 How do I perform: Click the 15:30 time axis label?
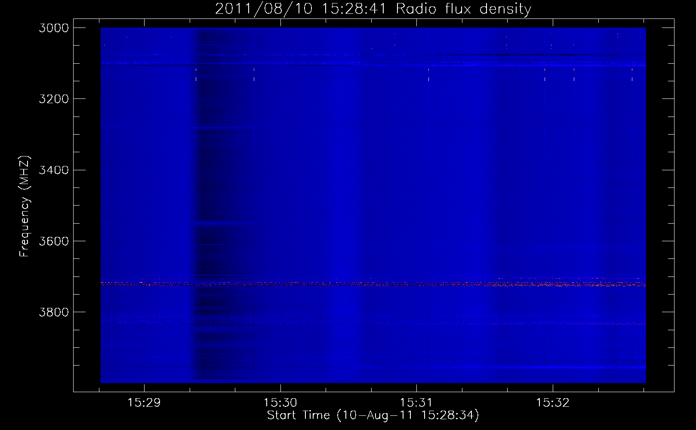pyautogui.click(x=280, y=402)
